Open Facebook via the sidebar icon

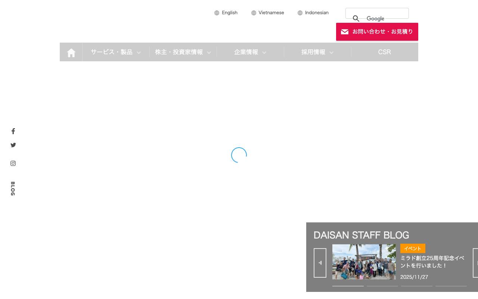[x=13, y=131]
